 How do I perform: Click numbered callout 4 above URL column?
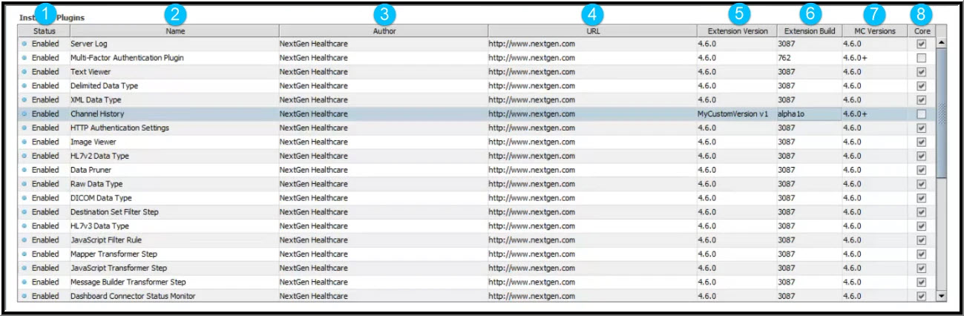coord(592,13)
